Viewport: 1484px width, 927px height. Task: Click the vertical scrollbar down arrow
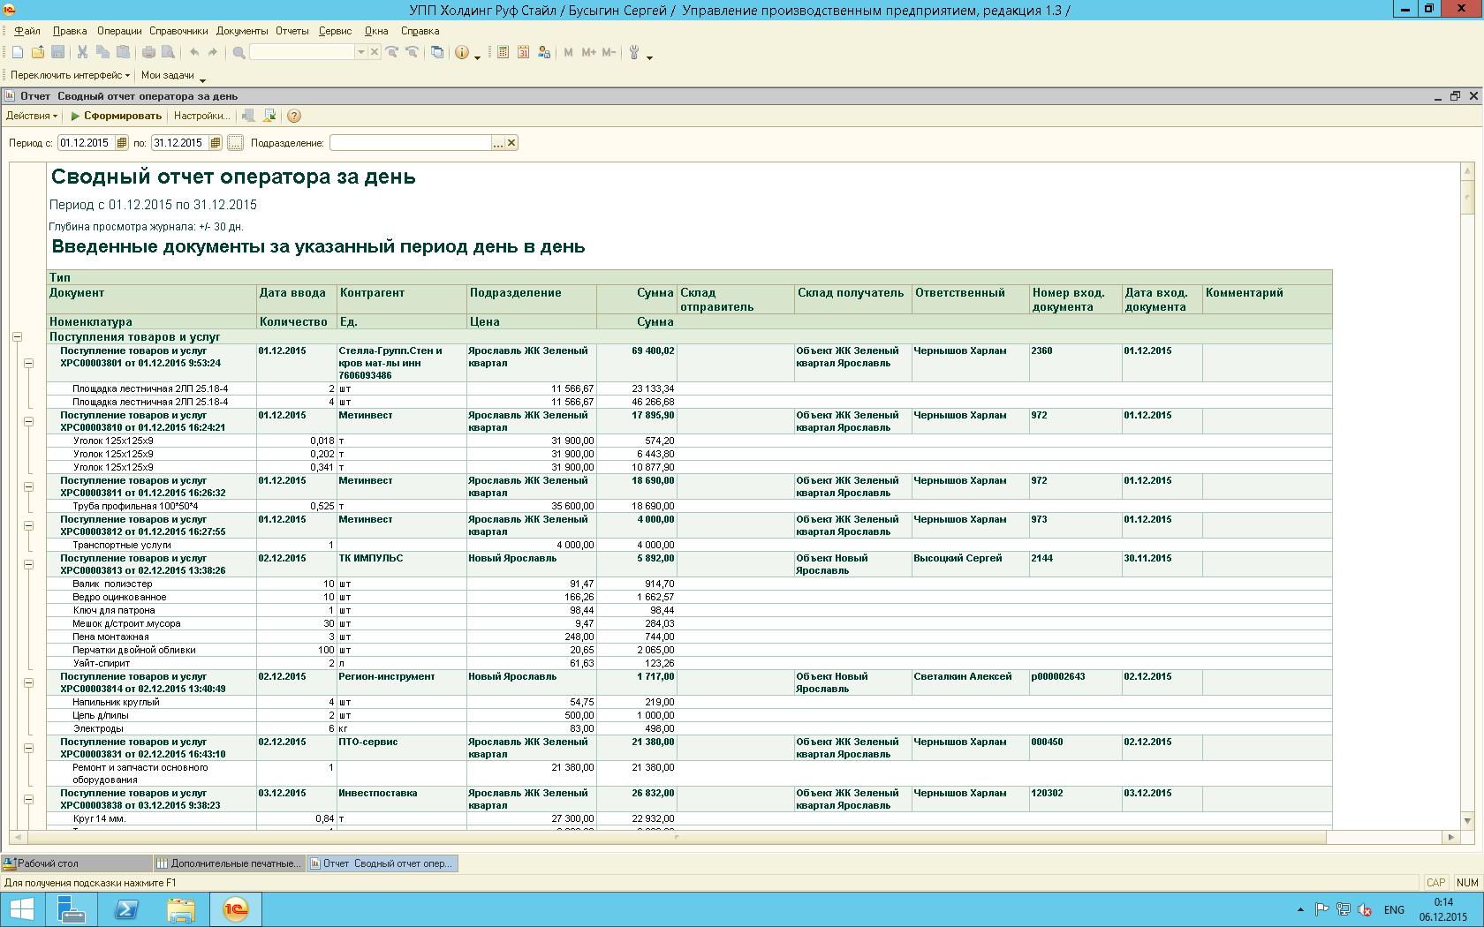tap(1467, 820)
